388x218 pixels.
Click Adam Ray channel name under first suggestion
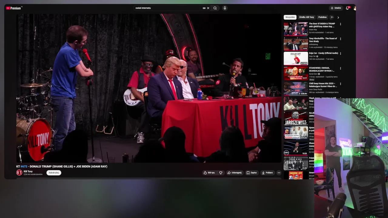click(x=313, y=30)
